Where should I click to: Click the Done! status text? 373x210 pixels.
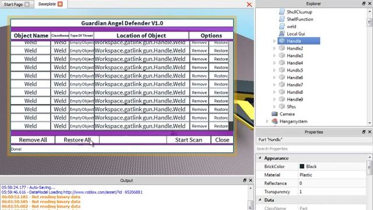(x=16, y=149)
